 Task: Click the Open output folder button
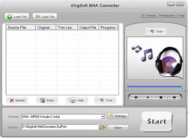click(118, 127)
